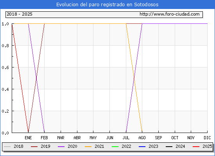Click the OCT month axis label
This screenshot has height=156, width=215.
tap(175, 138)
